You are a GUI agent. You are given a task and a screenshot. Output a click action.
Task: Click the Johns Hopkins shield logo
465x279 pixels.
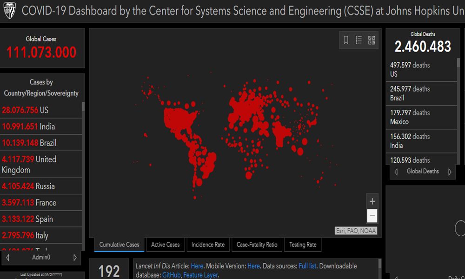pyautogui.click(x=10, y=11)
